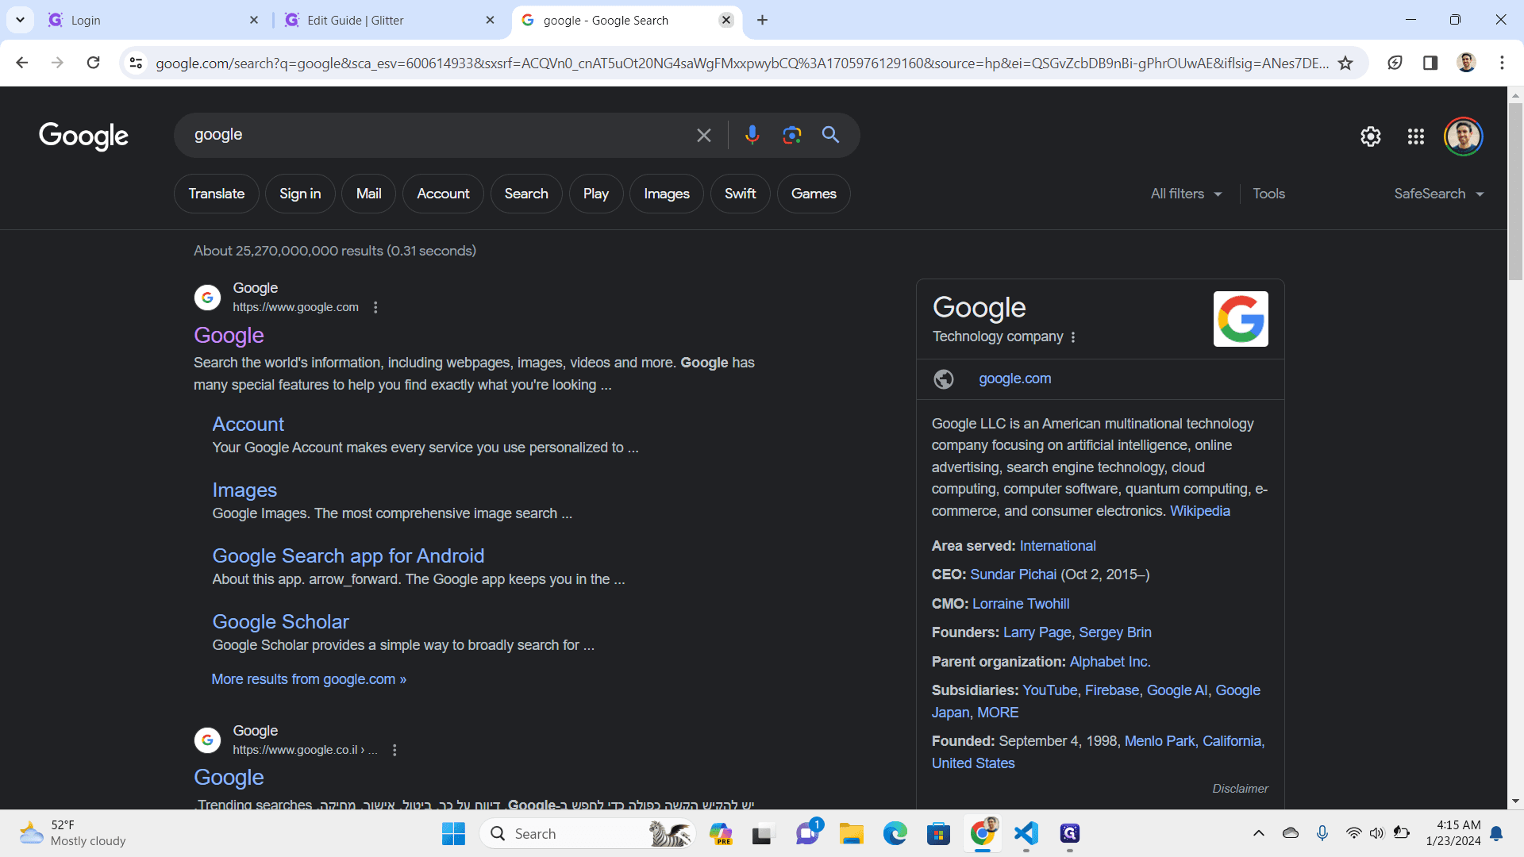Go back to previous page

coord(22,63)
